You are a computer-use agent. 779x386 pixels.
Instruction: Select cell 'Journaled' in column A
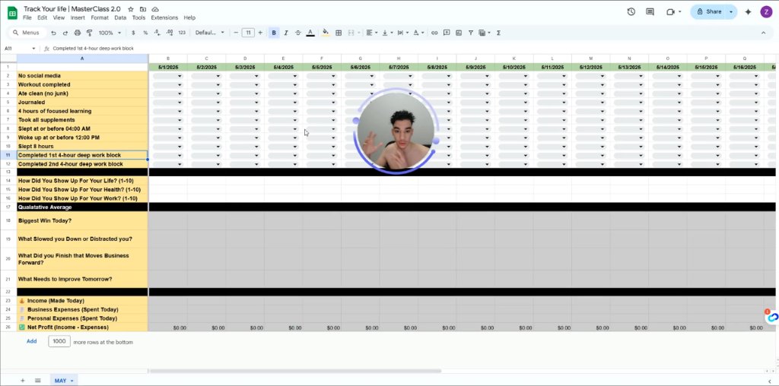(x=82, y=103)
